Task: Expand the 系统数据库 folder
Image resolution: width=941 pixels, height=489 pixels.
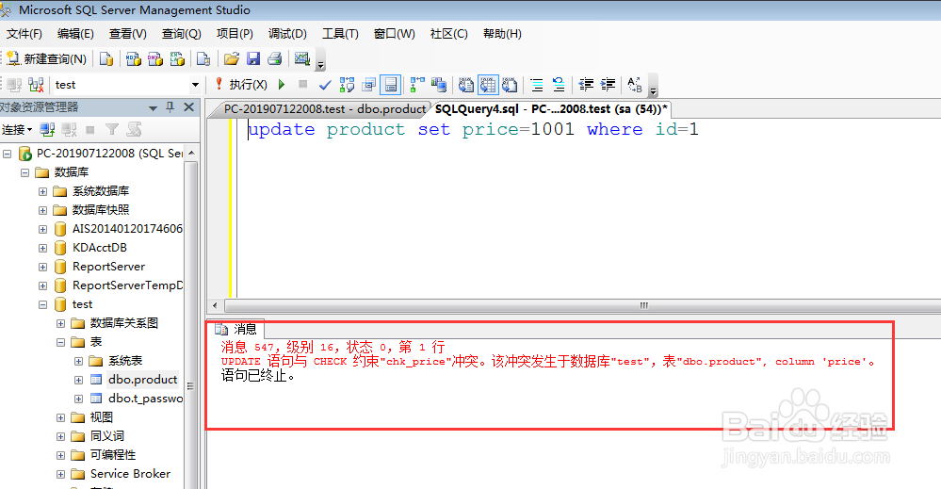Action: coord(42,192)
